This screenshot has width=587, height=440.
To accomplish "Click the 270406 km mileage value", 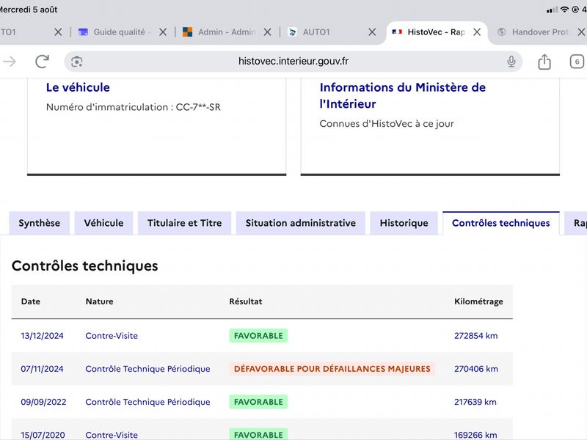I will click(475, 369).
